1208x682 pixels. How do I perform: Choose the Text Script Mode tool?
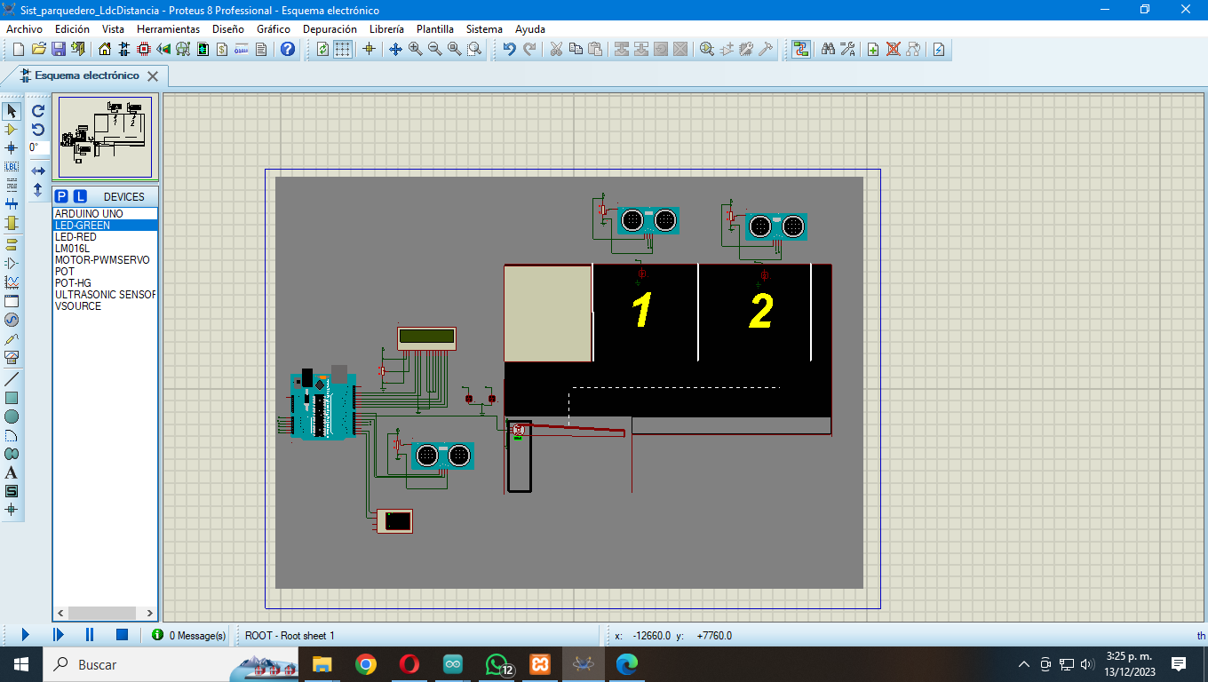(x=12, y=186)
